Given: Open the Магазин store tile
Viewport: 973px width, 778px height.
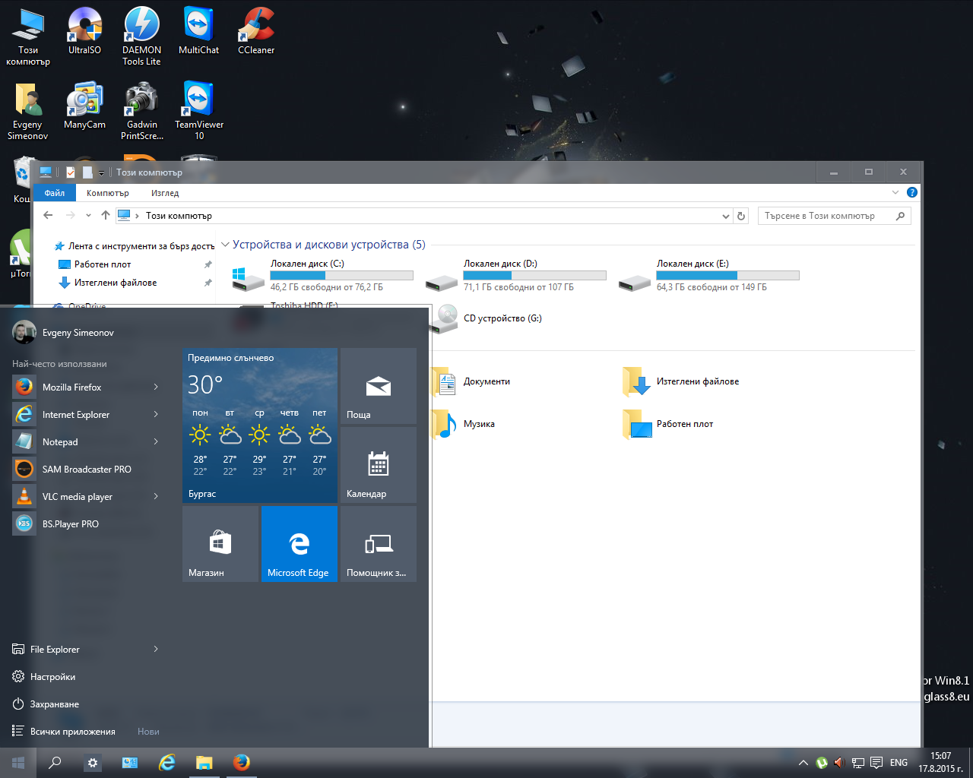Looking at the screenshot, I should [x=220, y=544].
